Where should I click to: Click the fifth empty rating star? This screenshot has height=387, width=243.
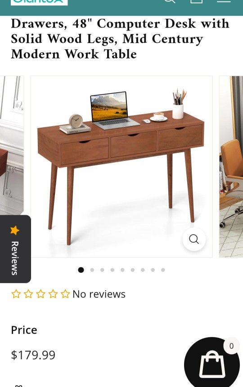65,294
